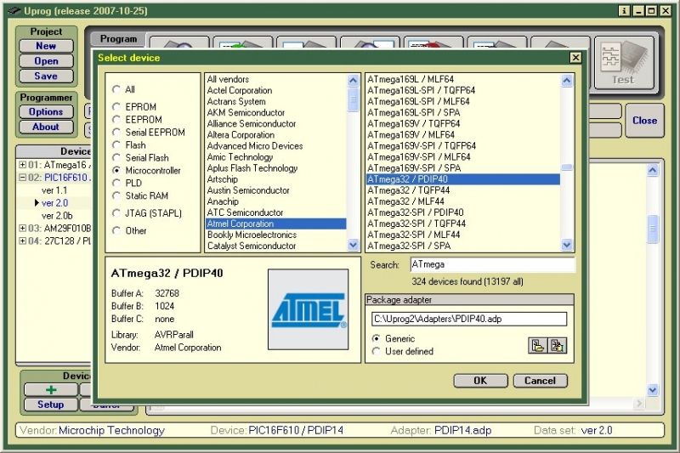This screenshot has height=453, width=680.
Task: Click the device list scrollbar thumb
Action: 566,167
